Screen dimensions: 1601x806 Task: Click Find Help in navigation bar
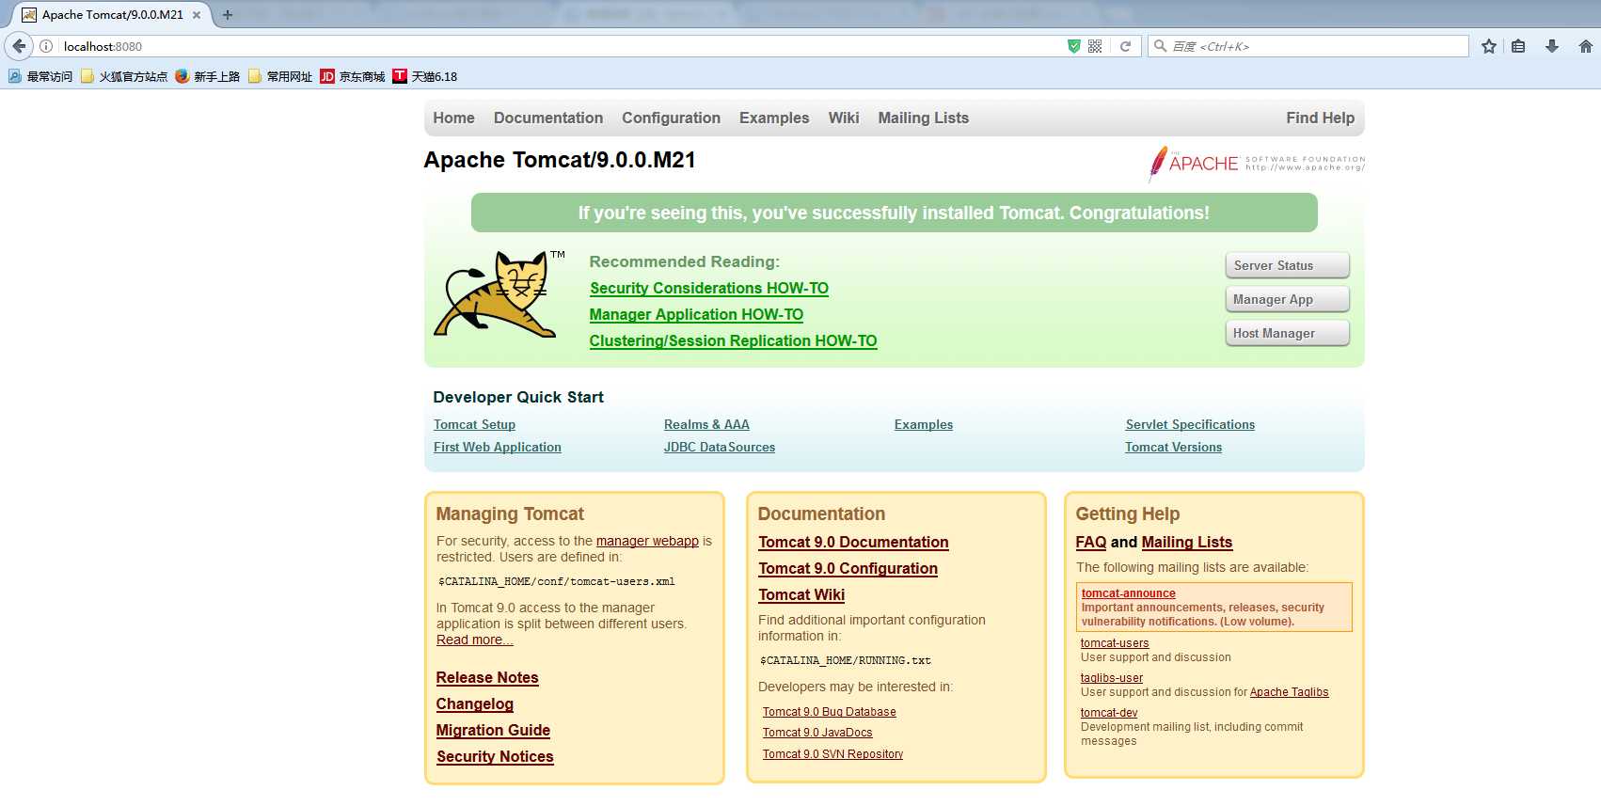click(1321, 118)
